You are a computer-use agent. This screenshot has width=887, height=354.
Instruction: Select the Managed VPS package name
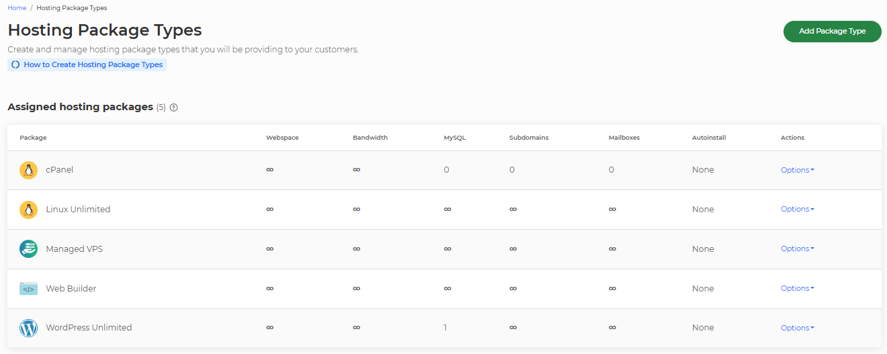(74, 249)
